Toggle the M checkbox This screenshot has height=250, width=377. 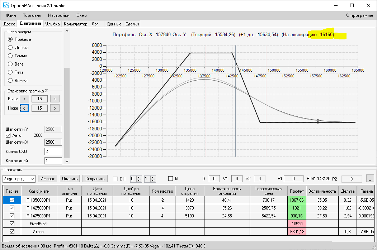click(x=171, y=179)
